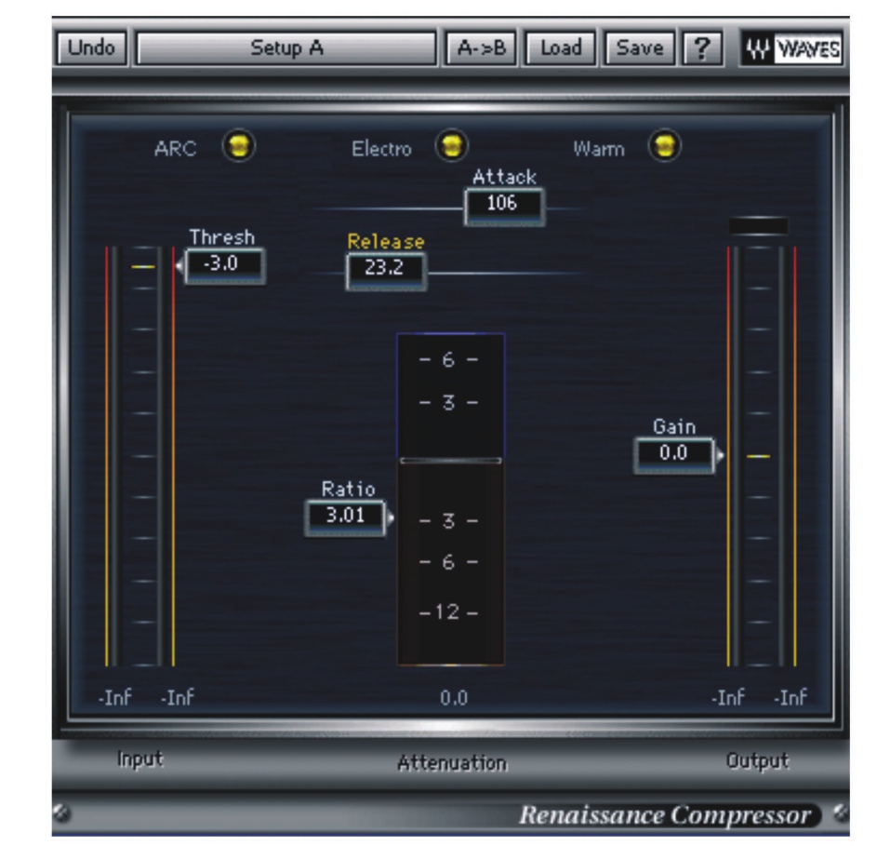
Task: Click the Thresh label
Action: pyautogui.click(x=222, y=236)
